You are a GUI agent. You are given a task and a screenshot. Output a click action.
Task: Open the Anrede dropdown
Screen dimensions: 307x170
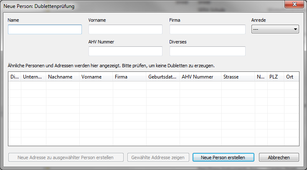point(275,29)
